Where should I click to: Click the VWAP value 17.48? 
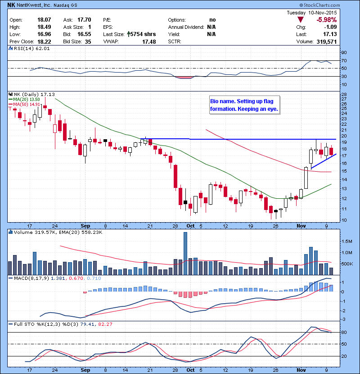coord(149,41)
